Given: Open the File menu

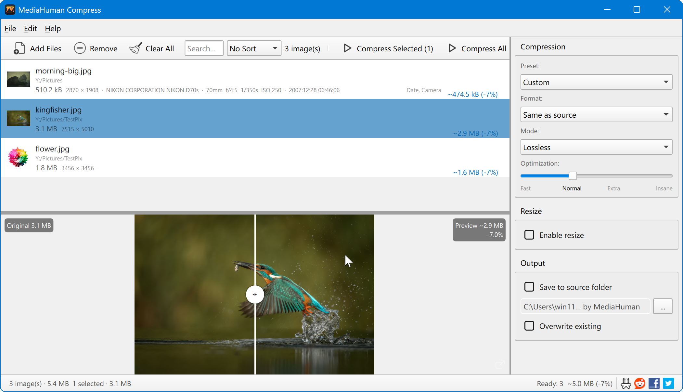Looking at the screenshot, I should 10,29.
